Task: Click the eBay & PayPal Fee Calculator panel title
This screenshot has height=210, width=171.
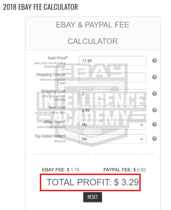Action: (93, 33)
